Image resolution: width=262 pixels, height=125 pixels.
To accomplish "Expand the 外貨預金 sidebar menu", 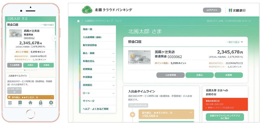I will pyautogui.click(x=98, y=77).
